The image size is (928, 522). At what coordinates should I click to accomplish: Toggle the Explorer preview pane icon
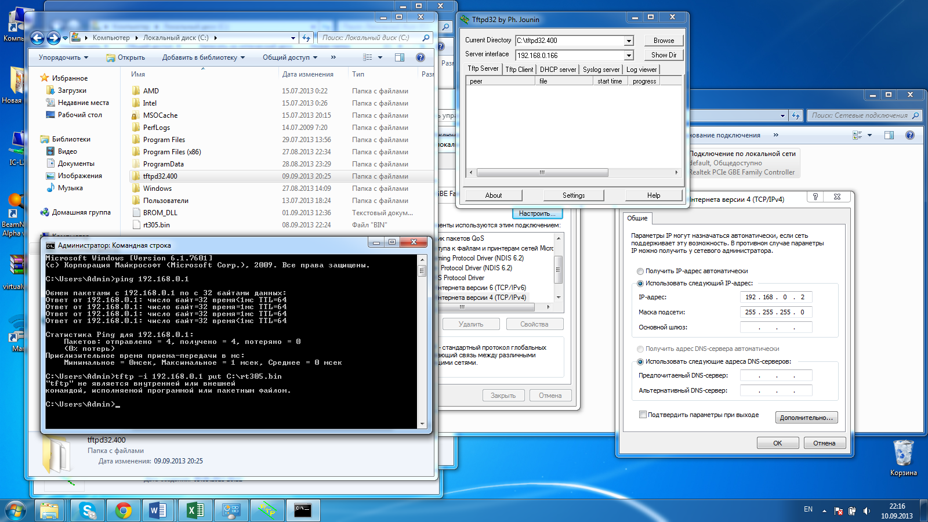click(x=400, y=57)
